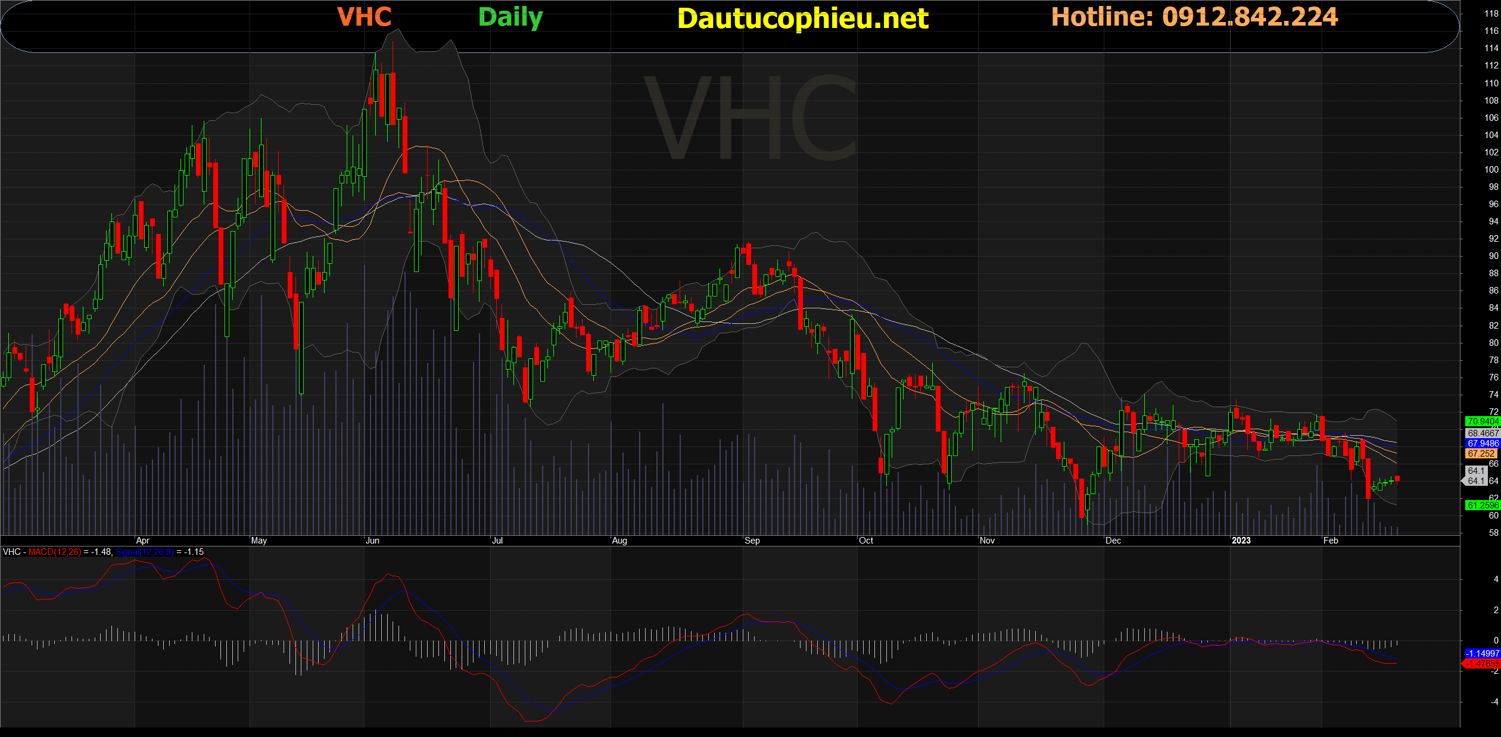The width and height of the screenshot is (1501, 737).
Task: Click the Feb label on time axis
Action: (1331, 541)
